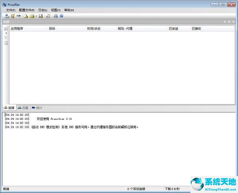
Task: Open the 配置文件(P) menu
Action: (27, 10)
